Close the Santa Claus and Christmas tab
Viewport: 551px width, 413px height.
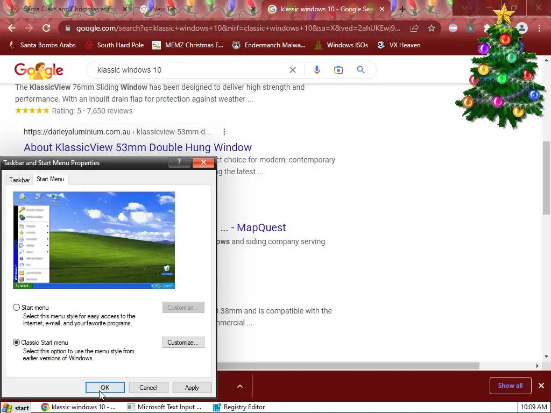(124, 9)
